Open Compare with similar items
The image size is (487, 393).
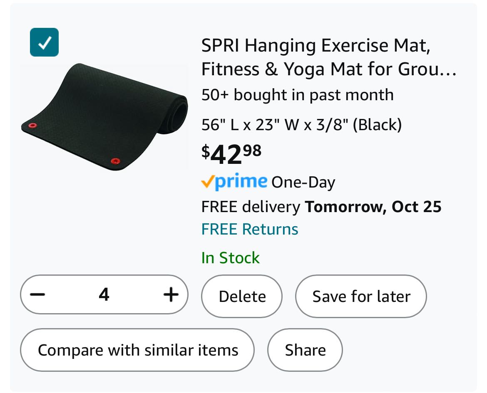pos(138,350)
